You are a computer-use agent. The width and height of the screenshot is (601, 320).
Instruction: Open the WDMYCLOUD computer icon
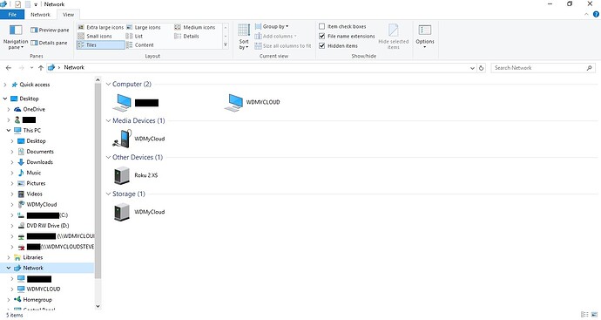click(x=233, y=102)
